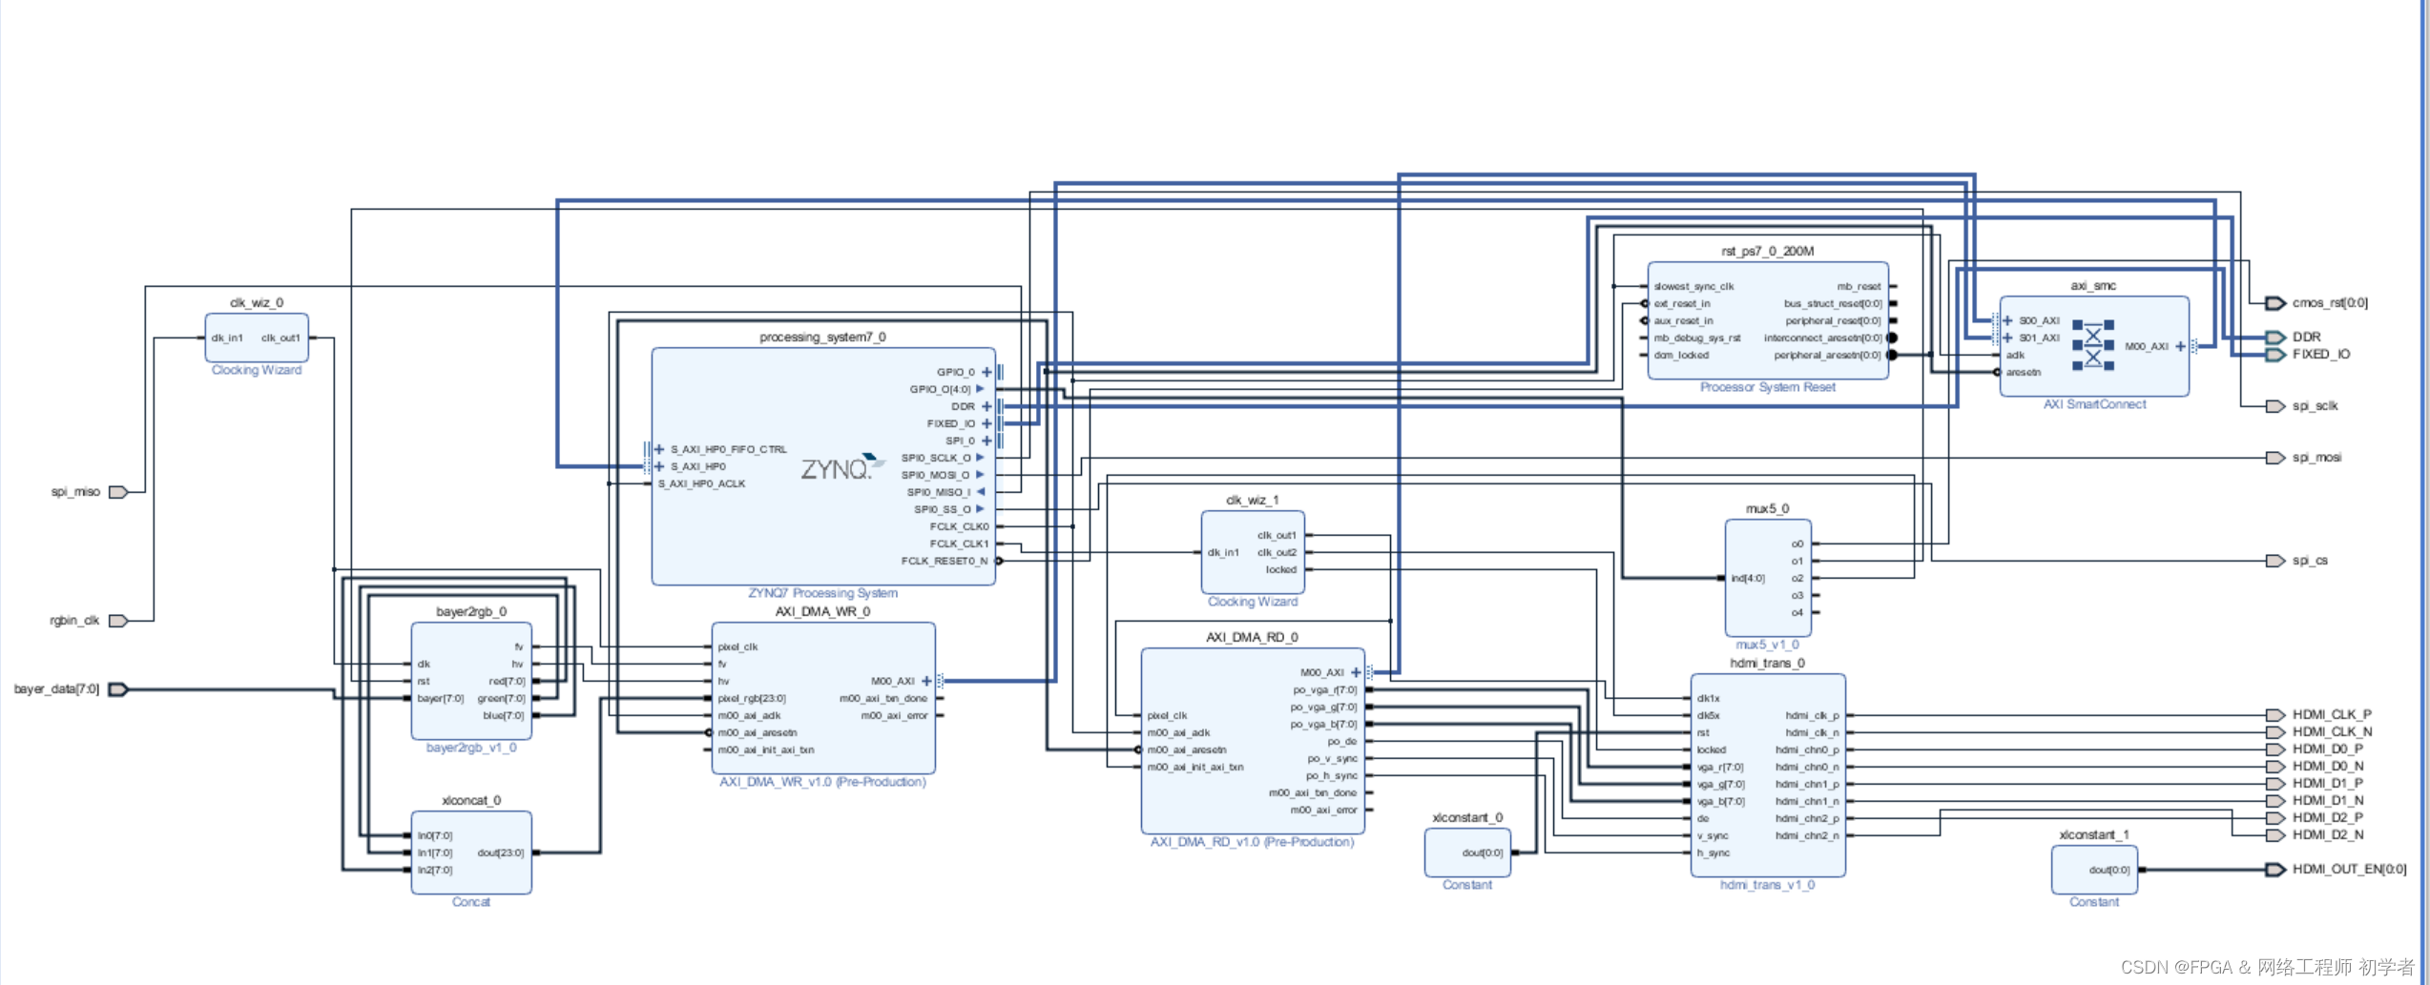Image resolution: width=2430 pixels, height=985 pixels.
Task: Click the mux5_0 block title
Action: (x=1768, y=508)
